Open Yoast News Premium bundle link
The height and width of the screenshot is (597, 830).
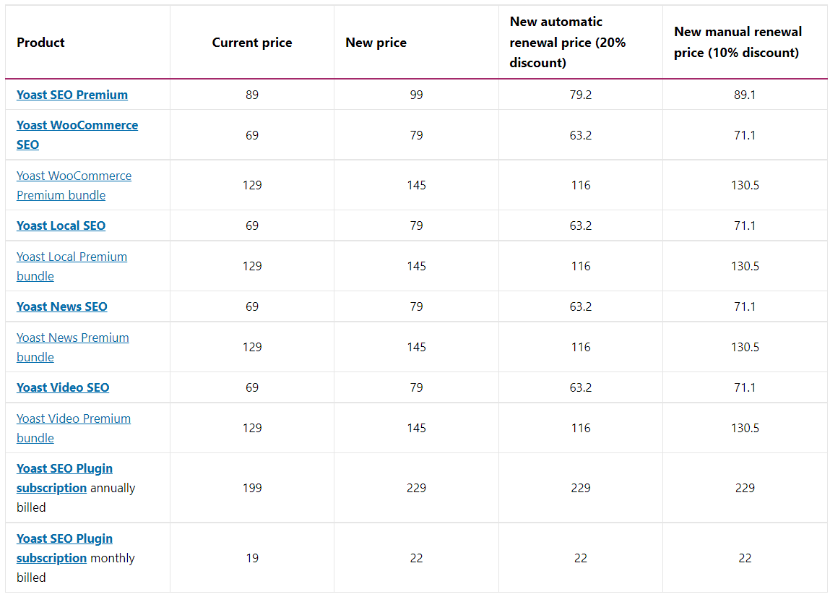pos(72,338)
